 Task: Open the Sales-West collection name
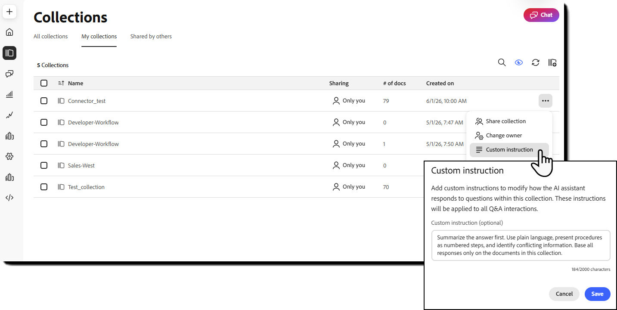[x=81, y=165]
